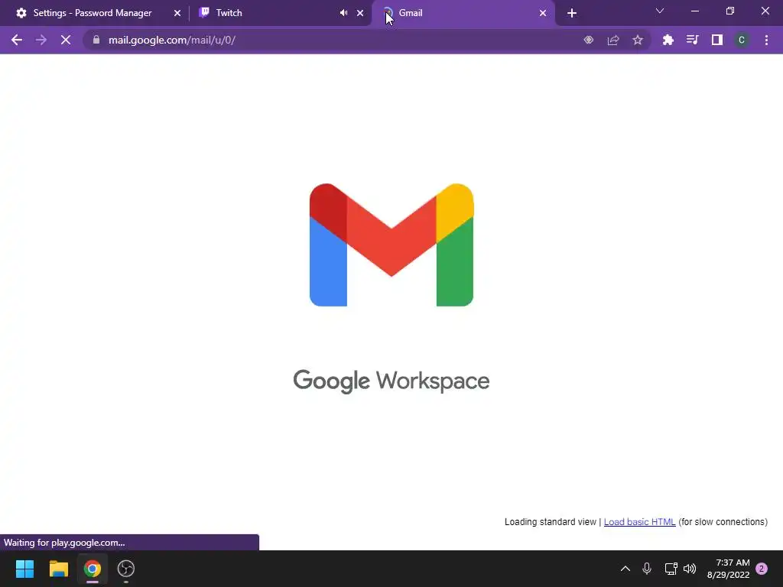Screen dimensions: 783x587
Task: Open a new tab
Action: click(x=572, y=13)
